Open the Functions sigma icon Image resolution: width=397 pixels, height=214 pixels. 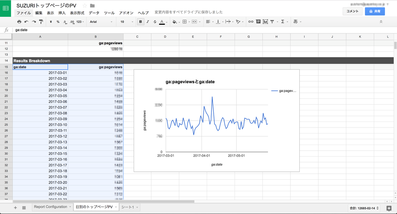283,22
